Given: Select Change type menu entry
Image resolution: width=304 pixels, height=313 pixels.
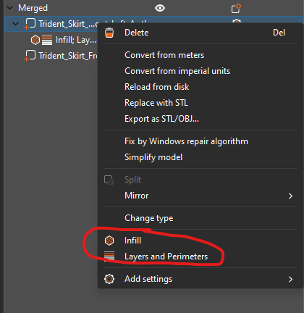Looking at the screenshot, I should 149,218.
